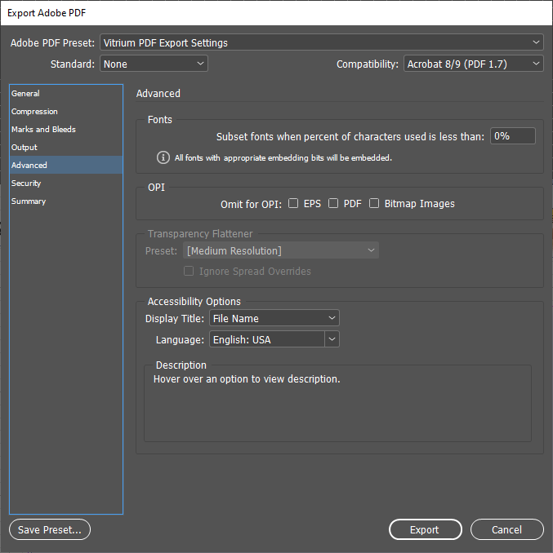The height and width of the screenshot is (553, 553).
Task: Click the Export button
Action: [426, 529]
